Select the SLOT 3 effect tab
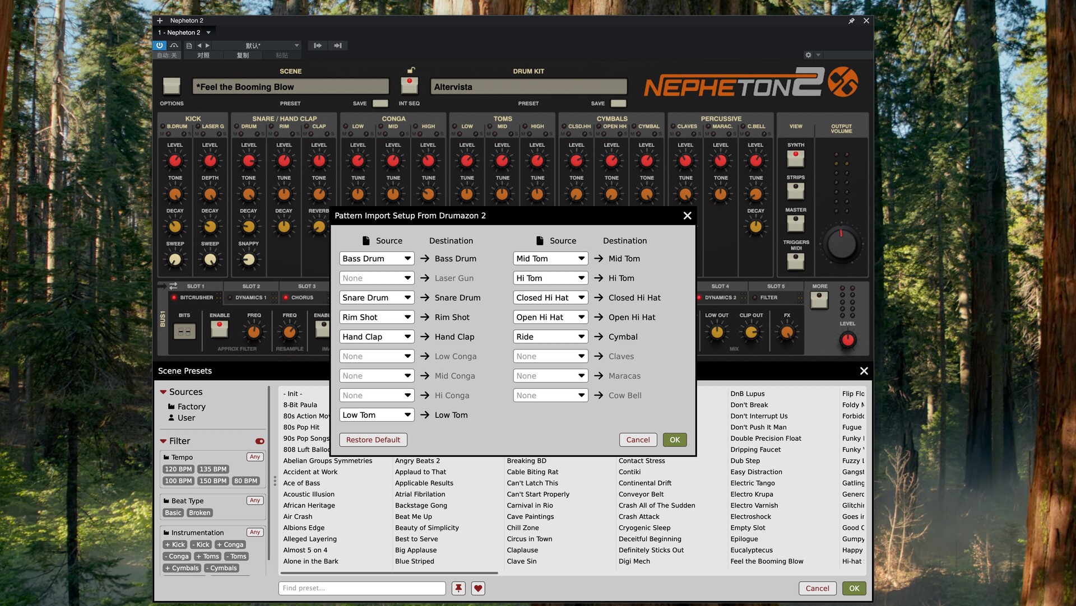This screenshot has height=606, width=1076. click(307, 286)
